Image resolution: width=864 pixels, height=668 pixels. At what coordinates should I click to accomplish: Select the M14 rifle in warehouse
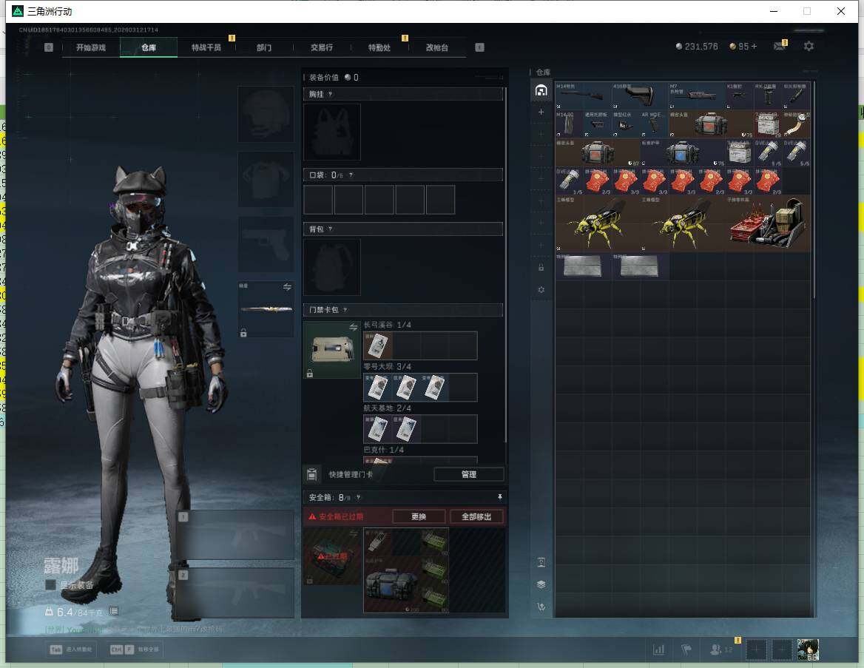(584, 95)
